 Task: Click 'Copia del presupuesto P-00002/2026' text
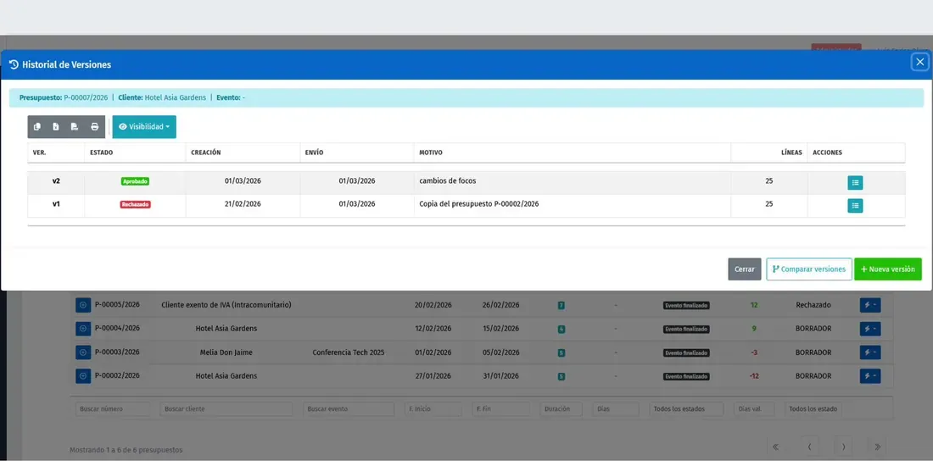tap(479, 204)
